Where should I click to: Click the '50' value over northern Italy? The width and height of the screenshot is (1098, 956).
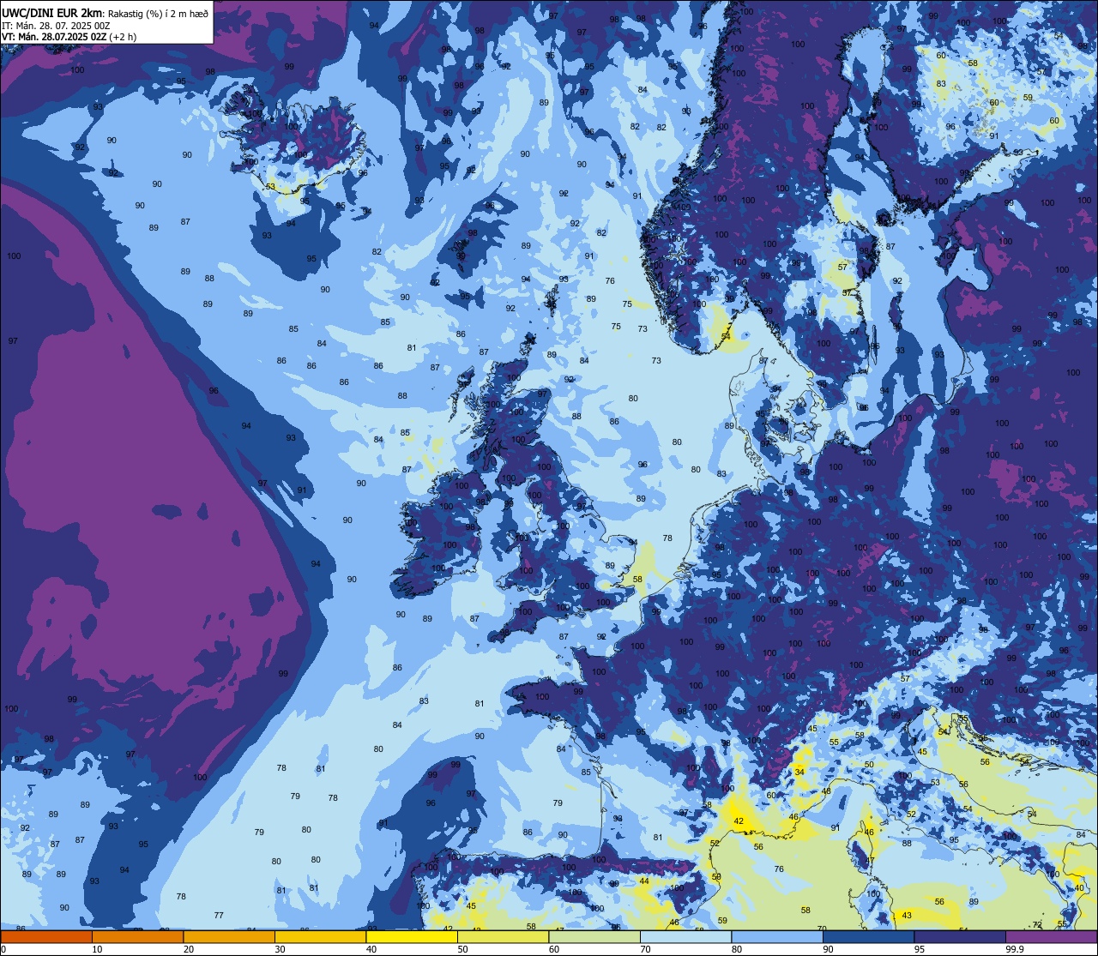[x=869, y=765]
